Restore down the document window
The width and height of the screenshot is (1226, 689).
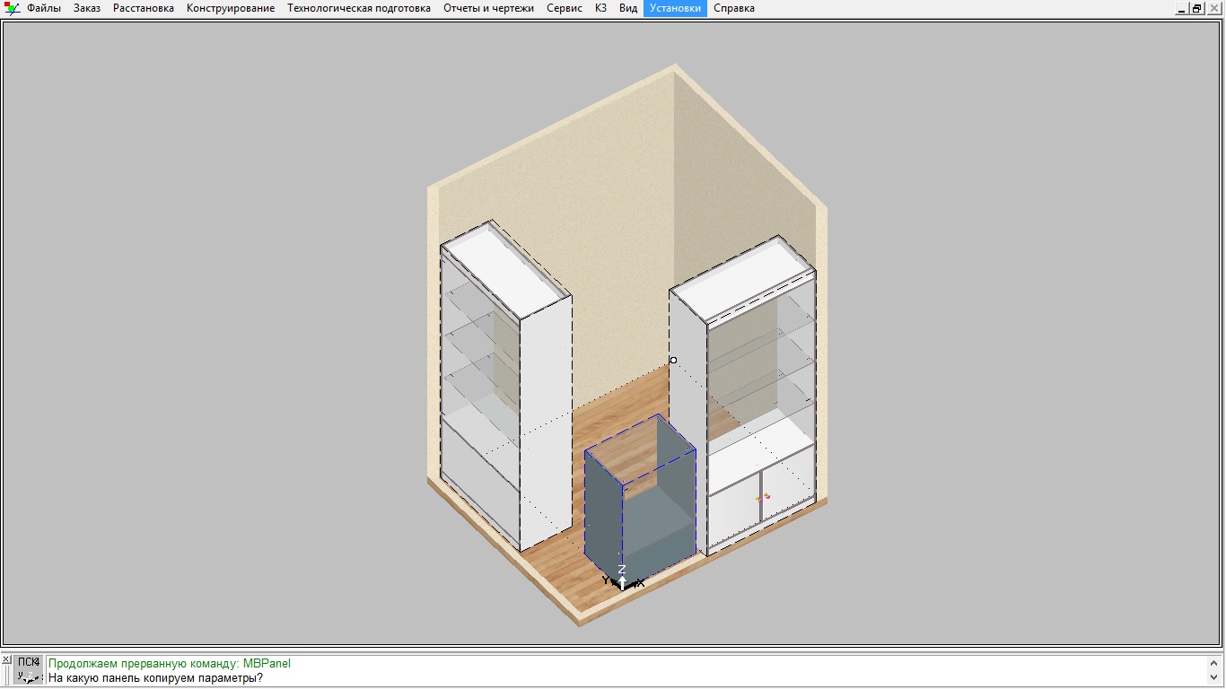[x=1196, y=8]
